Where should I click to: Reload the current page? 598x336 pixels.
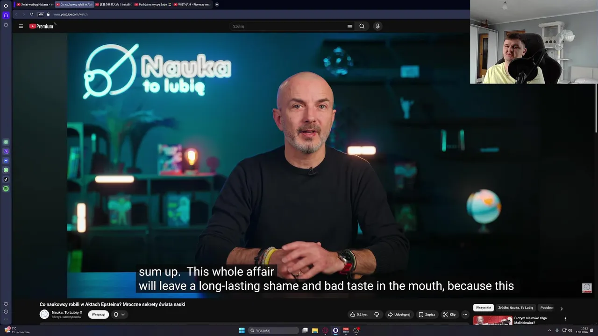32,14
